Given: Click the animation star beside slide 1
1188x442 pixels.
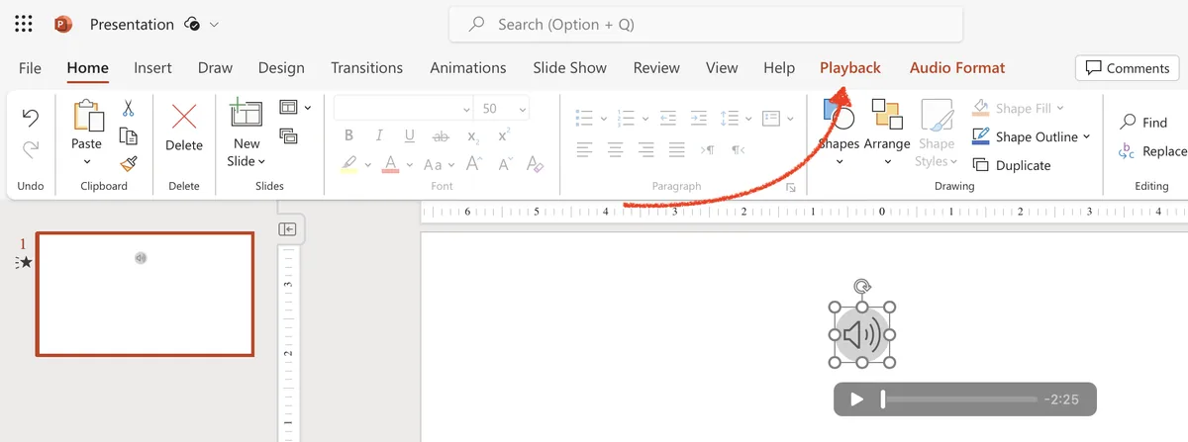Looking at the screenshot, I should pos(25,262).
